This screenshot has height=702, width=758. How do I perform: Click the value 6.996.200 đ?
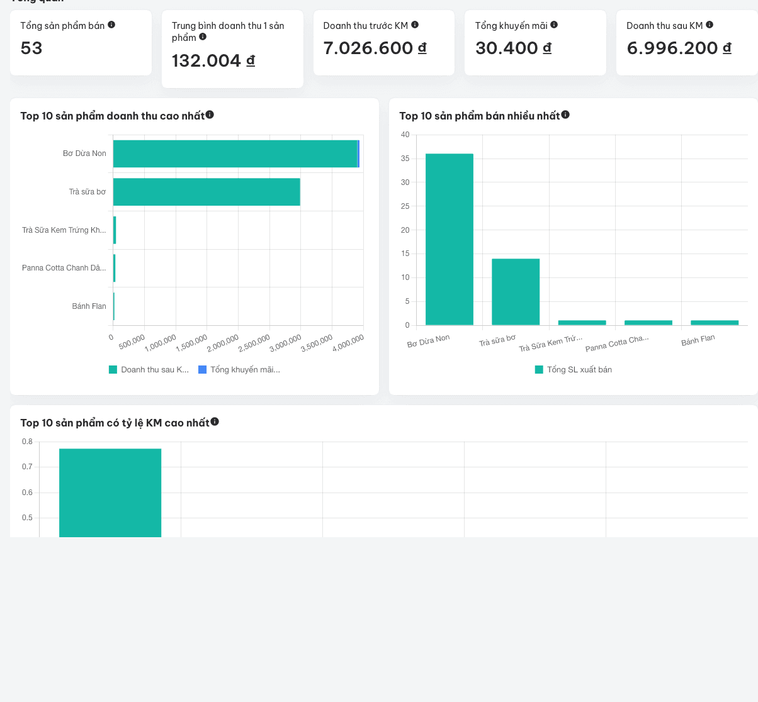pyautogui.click(x=679, y=48)
